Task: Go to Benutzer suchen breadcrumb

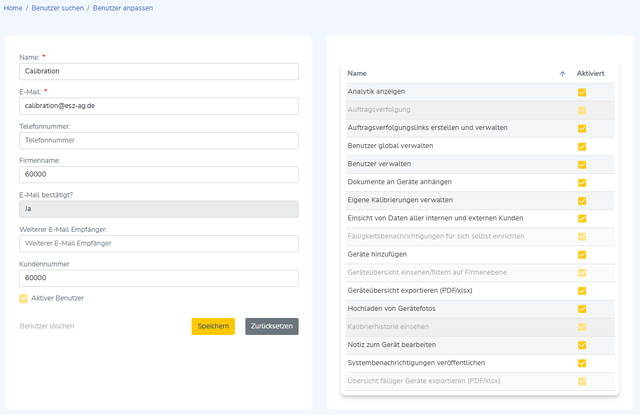Action: [x=58, y=8]
